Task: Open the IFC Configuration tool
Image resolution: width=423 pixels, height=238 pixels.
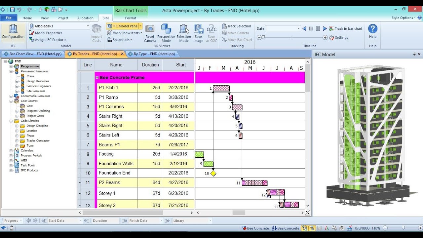Action: [x=13, y=32]
